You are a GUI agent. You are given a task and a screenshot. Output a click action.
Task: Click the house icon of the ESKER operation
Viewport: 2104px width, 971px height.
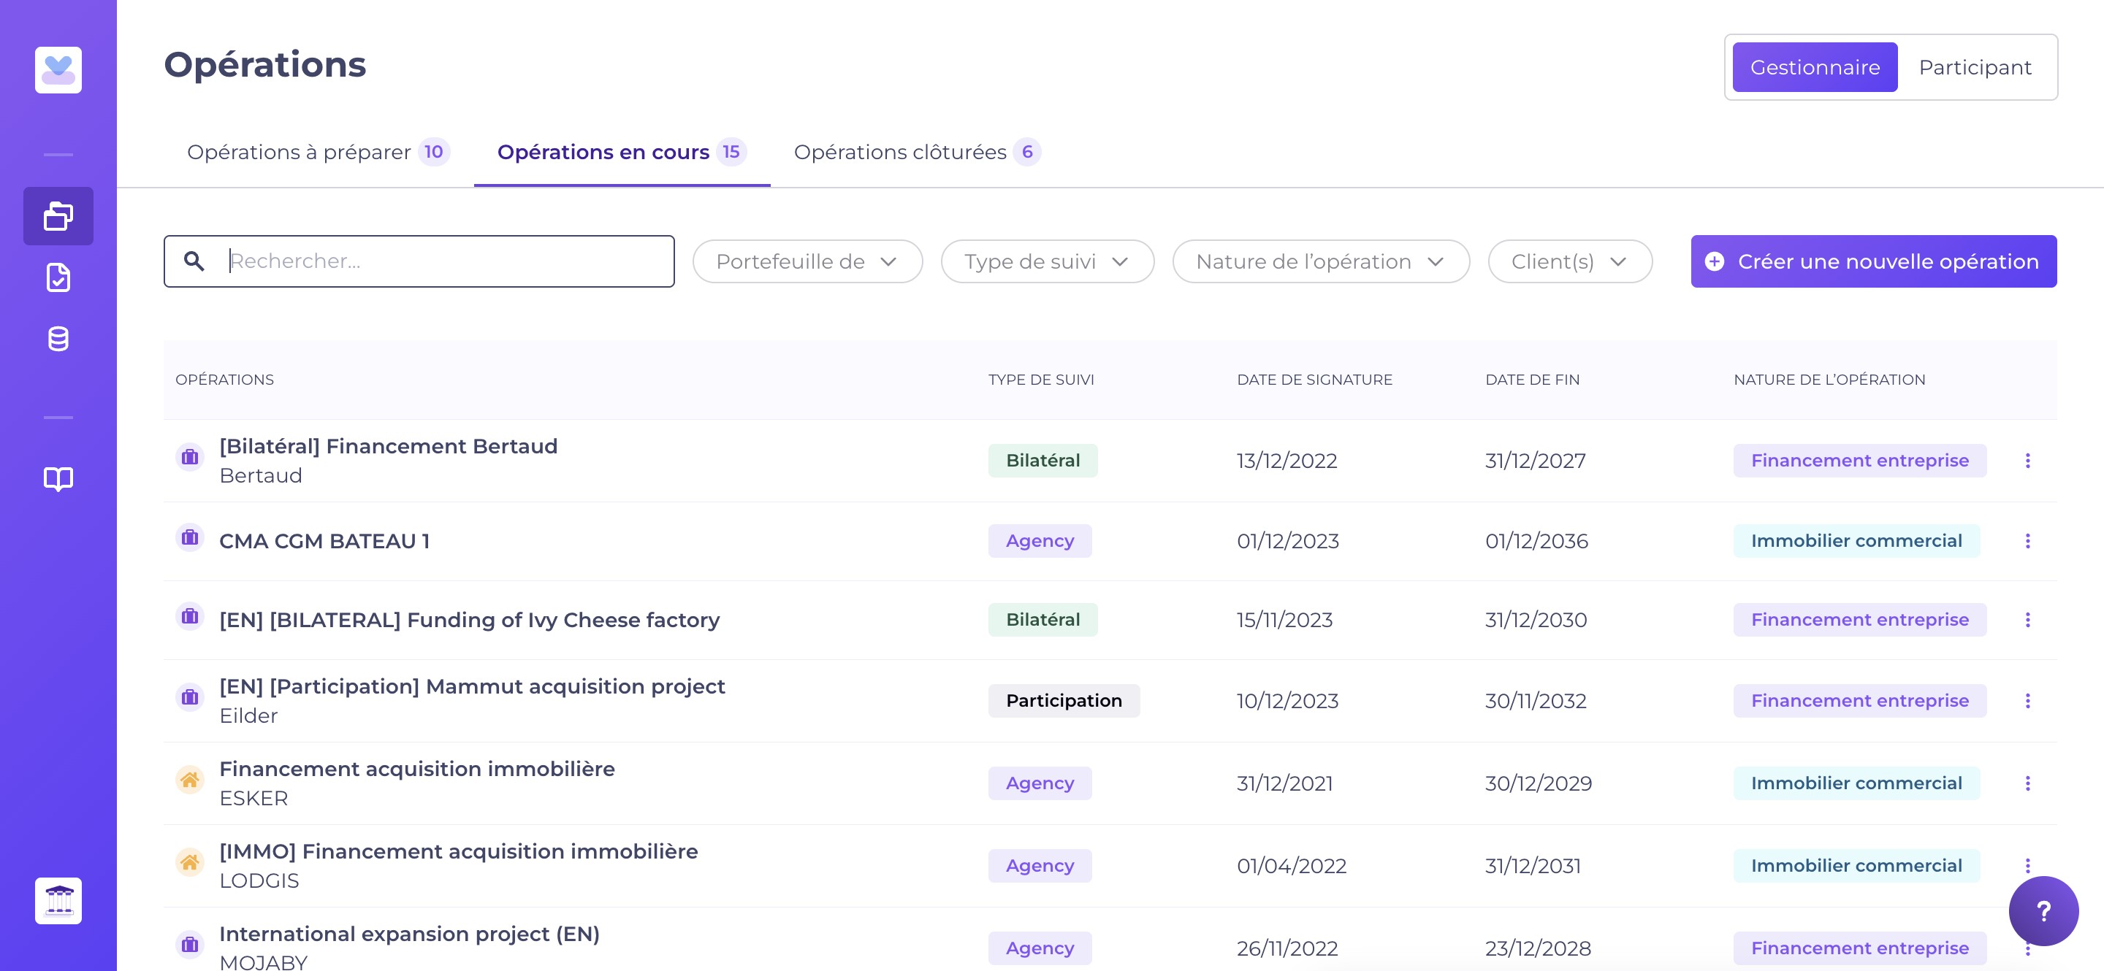coord(189,780)
